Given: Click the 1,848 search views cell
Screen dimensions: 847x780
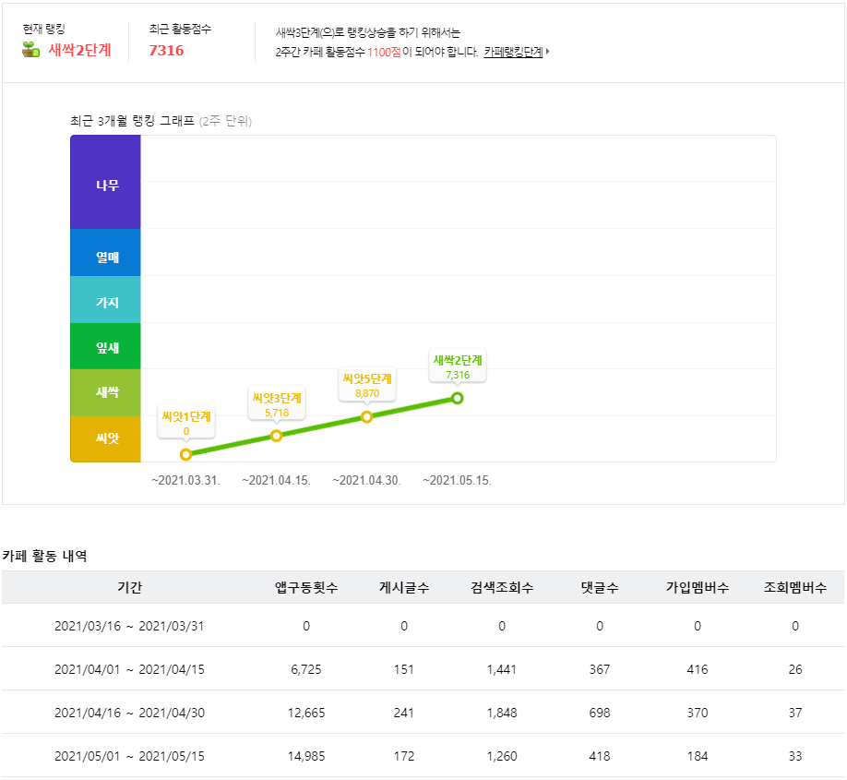Looking at the screenshot, I should 502,713.
